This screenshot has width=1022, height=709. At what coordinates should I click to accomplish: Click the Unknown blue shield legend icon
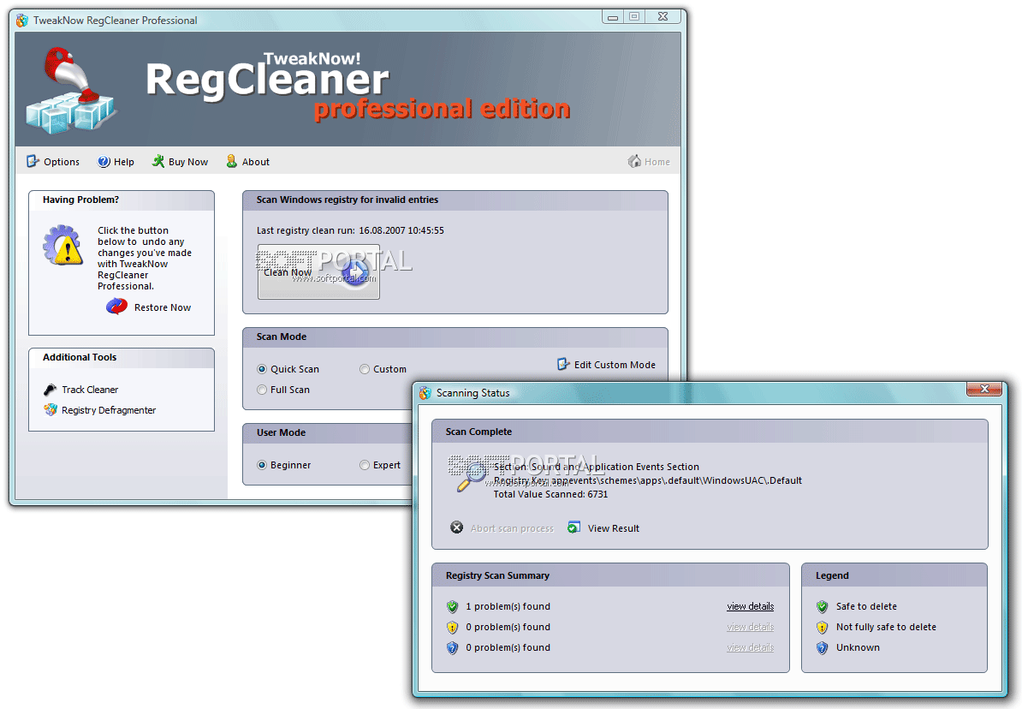click(x=822, y=647)
